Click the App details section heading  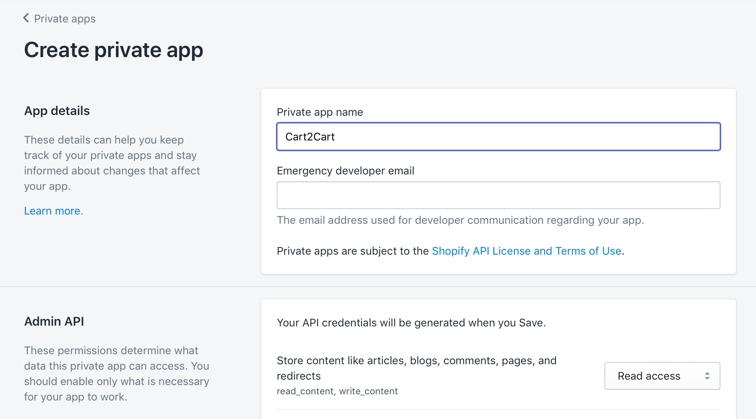click(57, 111)
